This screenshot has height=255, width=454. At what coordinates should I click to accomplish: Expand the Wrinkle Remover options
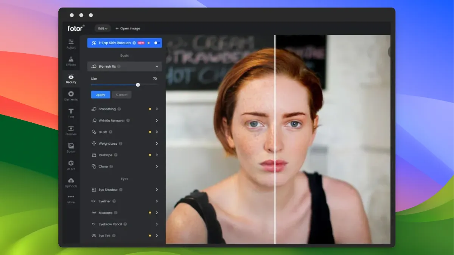coord(157,120)
